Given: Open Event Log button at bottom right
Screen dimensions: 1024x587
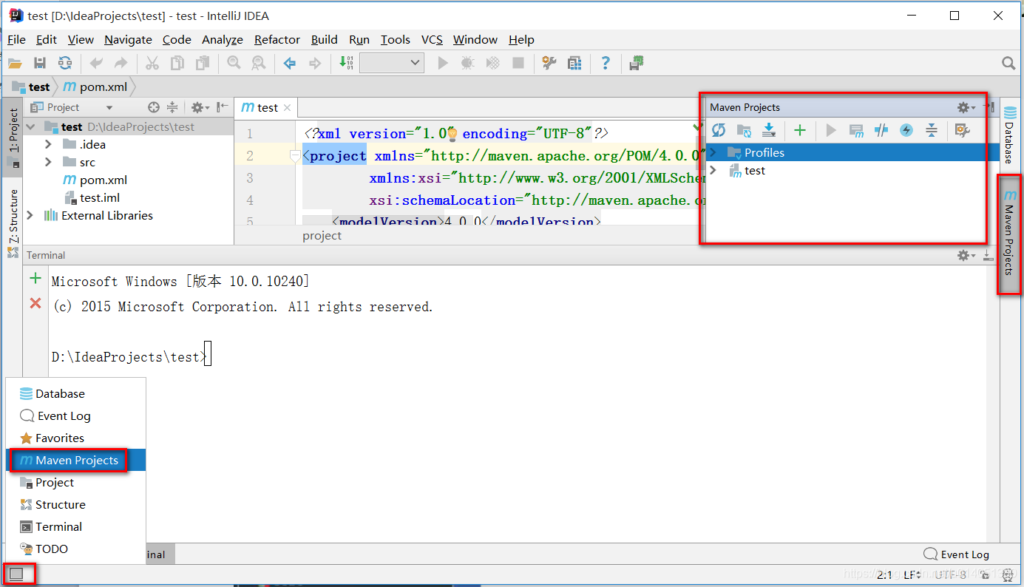Looking at the screenshot, I should [956, 554].
